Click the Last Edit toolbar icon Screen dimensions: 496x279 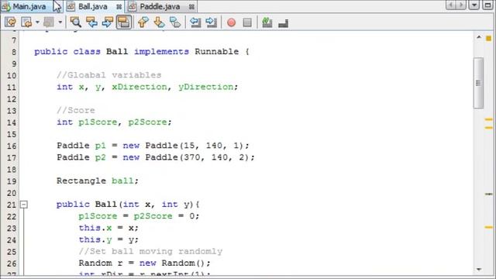(x=10, y=22)
